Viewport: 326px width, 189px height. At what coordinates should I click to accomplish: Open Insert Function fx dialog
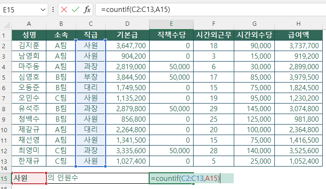click(x=87, y=10)
